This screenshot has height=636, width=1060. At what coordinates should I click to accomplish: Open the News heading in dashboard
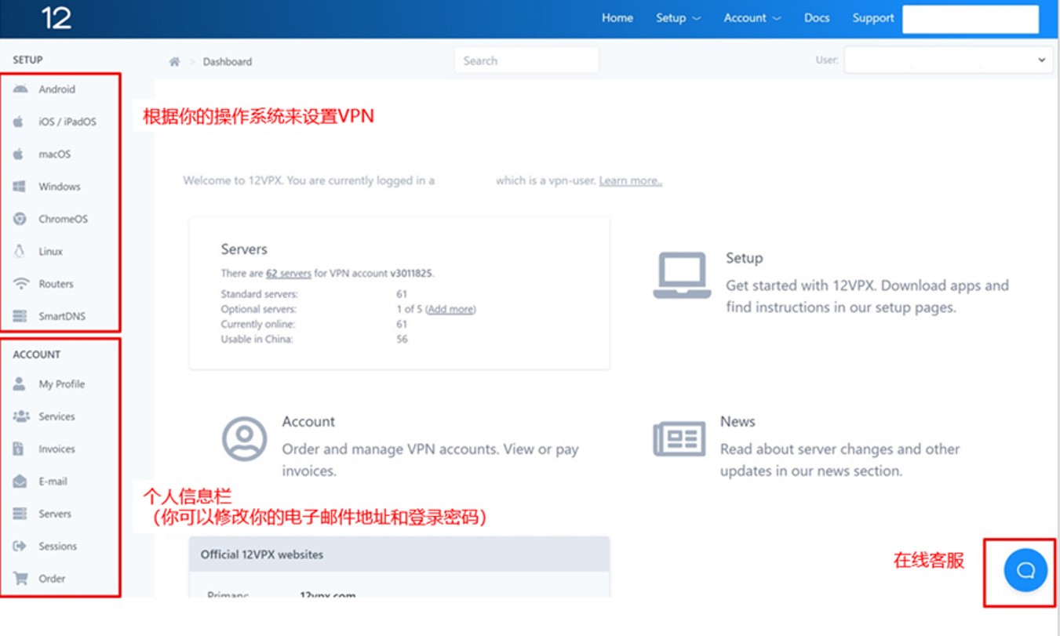[x=738, y=422]
